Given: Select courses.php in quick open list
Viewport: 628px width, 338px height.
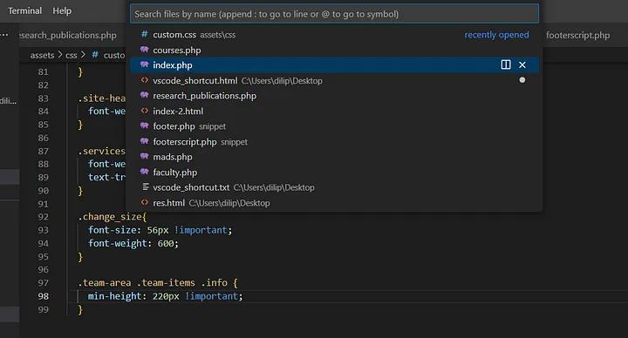Looking at the screenshot, I should click(x=334, y=50).
